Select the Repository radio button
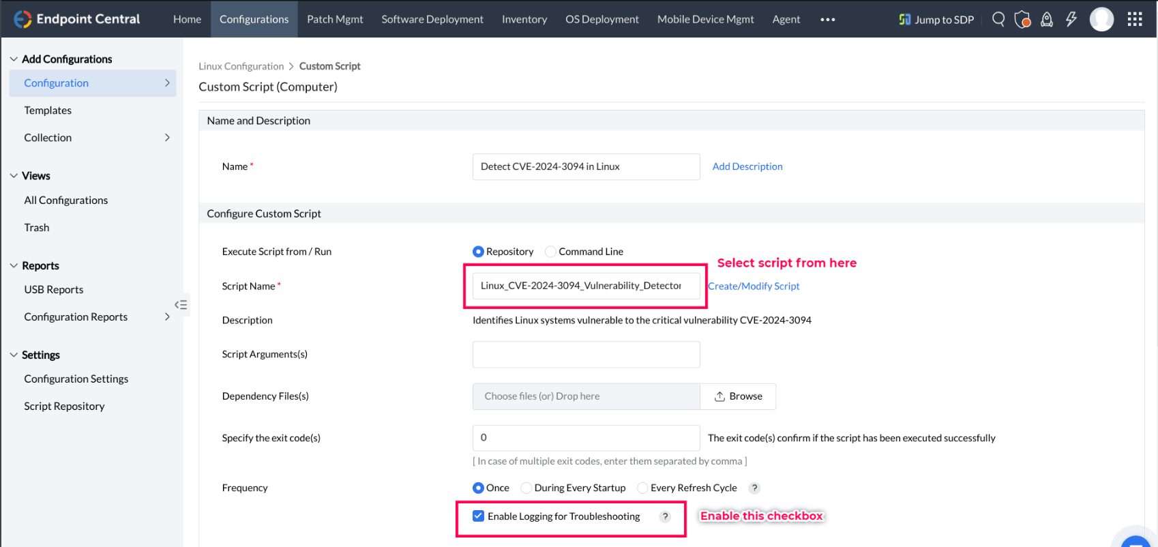Screen dimensions: 1158x547 (478, 252)
